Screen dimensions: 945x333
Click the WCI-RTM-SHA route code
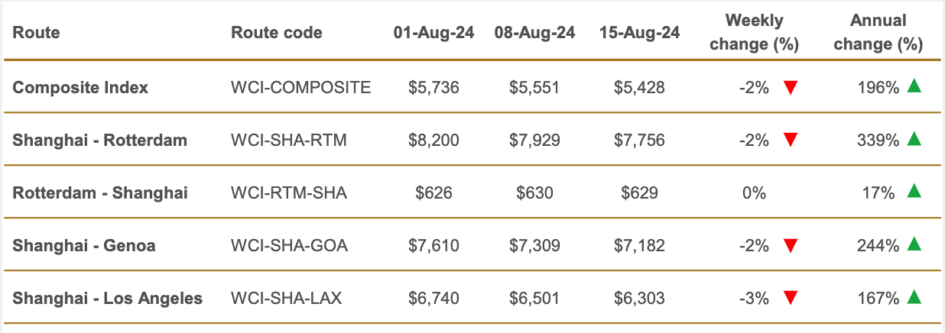288,192
